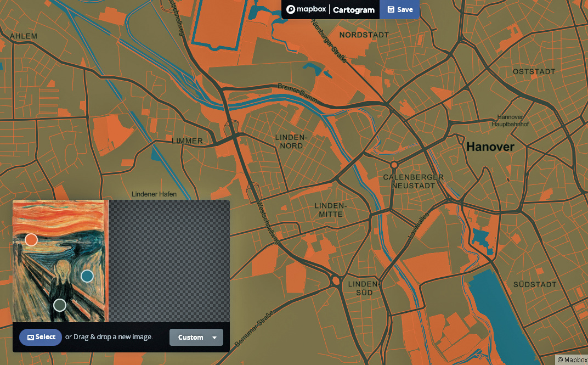Select the dark gray color picker dot
This screenshot has width=588, height=365.
click(x=60, y=305)
